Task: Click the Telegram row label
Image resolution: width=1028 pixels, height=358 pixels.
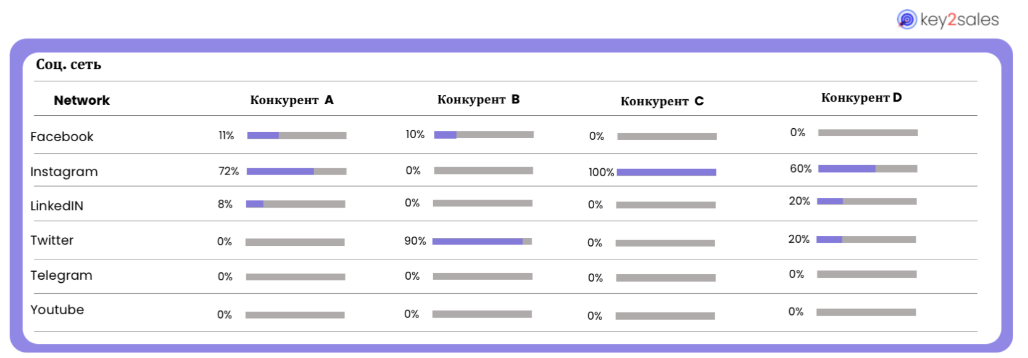Action: coord(61,275)
